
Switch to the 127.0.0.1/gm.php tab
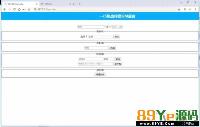coord(20,4)
